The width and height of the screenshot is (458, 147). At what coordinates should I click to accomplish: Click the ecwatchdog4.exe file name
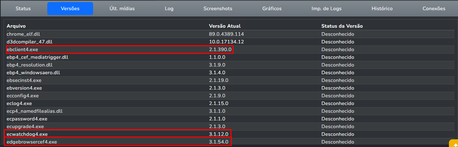(27, 134)
